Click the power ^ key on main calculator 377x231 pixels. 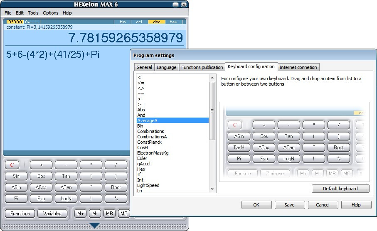(x=91, y=187)
